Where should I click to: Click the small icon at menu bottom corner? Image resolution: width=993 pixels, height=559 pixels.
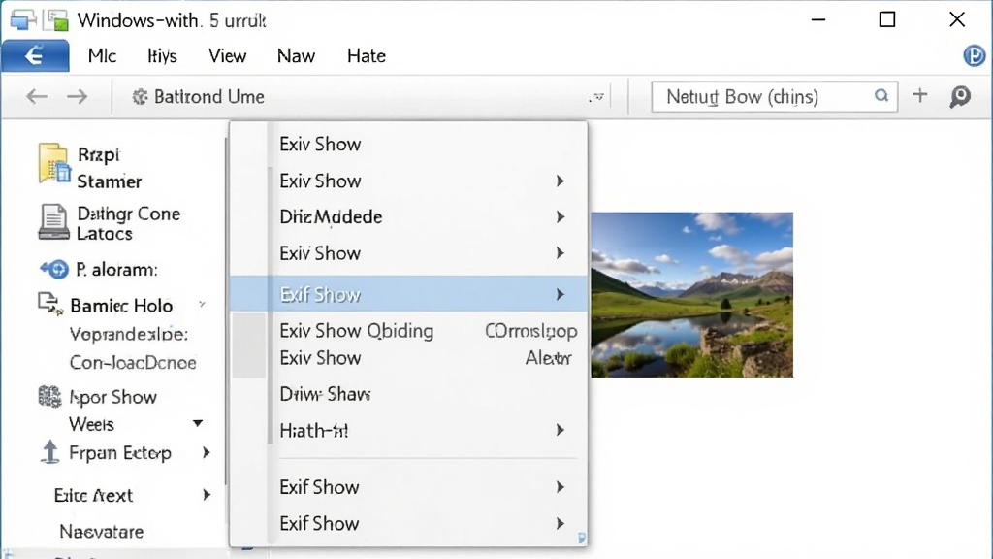tap(582, 538)
